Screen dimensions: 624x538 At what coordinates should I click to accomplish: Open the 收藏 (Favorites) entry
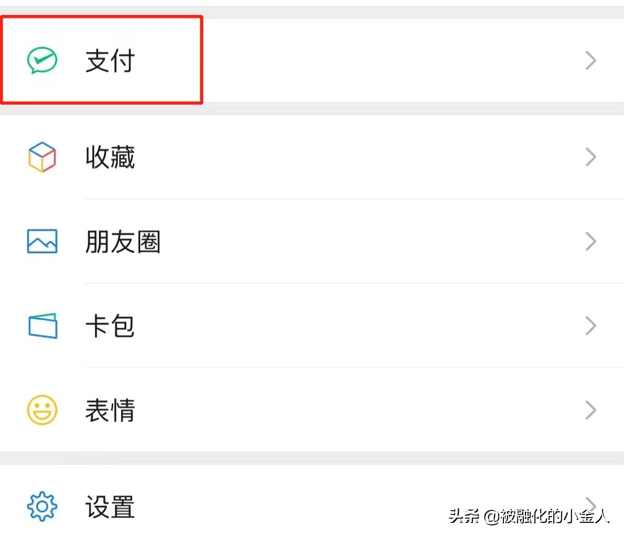click(x=110, y=157)
